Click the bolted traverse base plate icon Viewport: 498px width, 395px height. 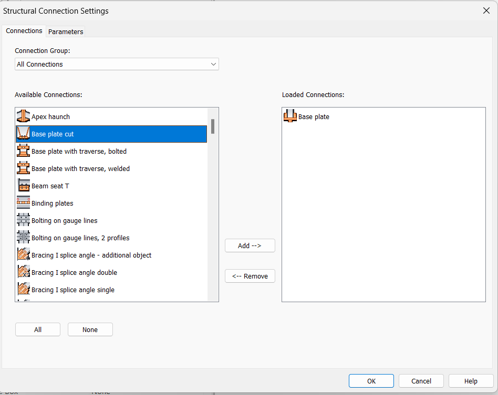[23, 151]
